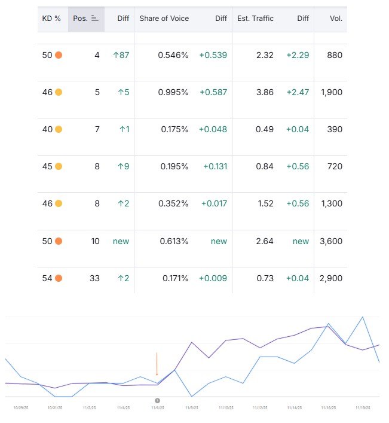The height and width of the screenshot is (423, 389).
Task: Click the position 33 cell
Action: click(94, 279)
